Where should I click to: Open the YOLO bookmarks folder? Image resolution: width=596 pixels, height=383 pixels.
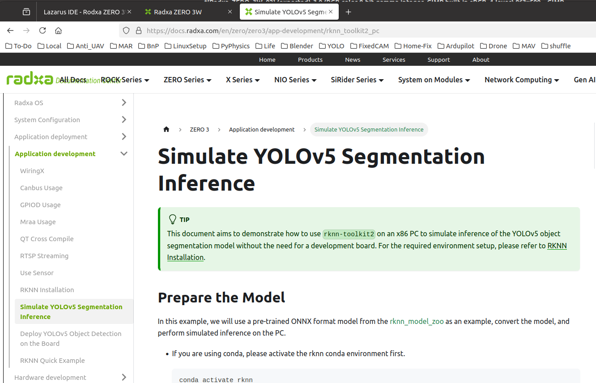pos(332,46)
